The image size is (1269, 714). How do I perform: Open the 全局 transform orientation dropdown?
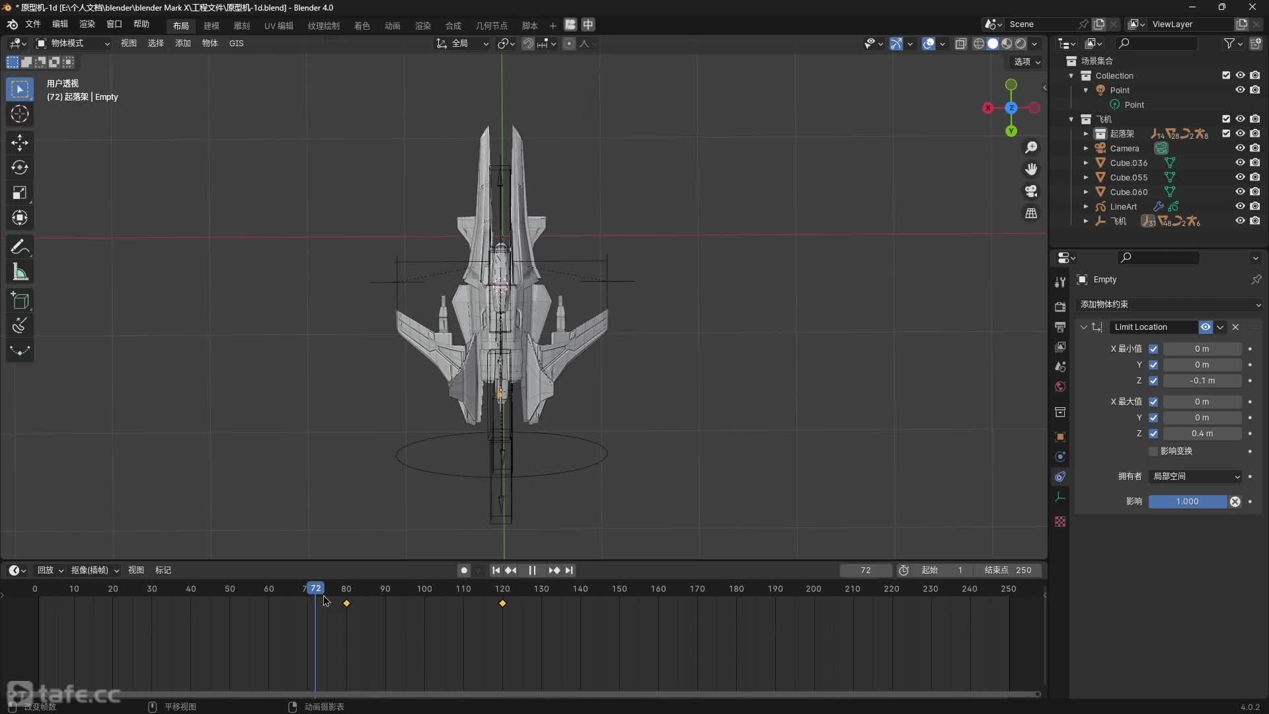pos(463,44)
